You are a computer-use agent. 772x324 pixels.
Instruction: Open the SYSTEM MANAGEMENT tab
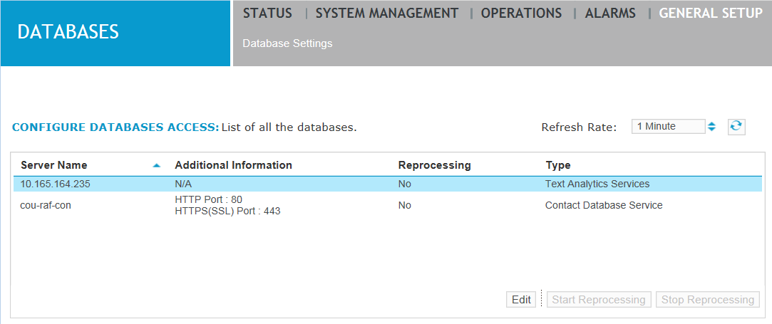386,14
